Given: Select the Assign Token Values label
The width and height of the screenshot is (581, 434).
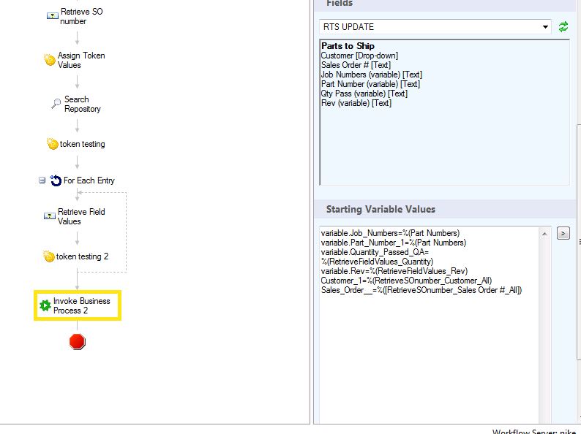Looking at the screenshot, I should (x=81, y=60).
